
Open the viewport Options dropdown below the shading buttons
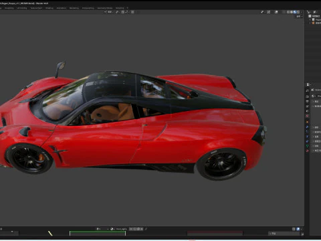tap(299, 17)
